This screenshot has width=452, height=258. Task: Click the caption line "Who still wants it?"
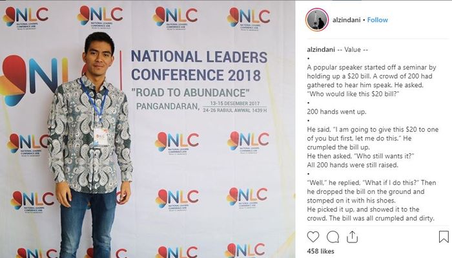384,156
